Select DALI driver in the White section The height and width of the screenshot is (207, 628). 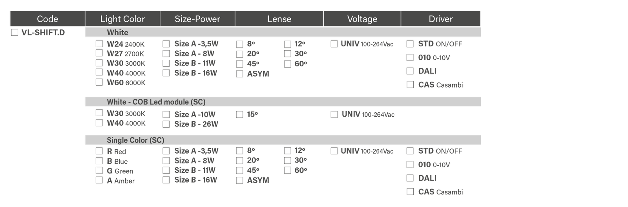(x=410, y=71)
